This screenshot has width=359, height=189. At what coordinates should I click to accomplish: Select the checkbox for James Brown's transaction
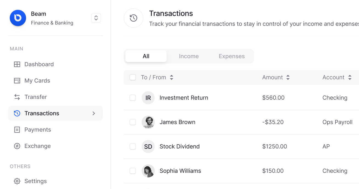click(x=133, y=122)
